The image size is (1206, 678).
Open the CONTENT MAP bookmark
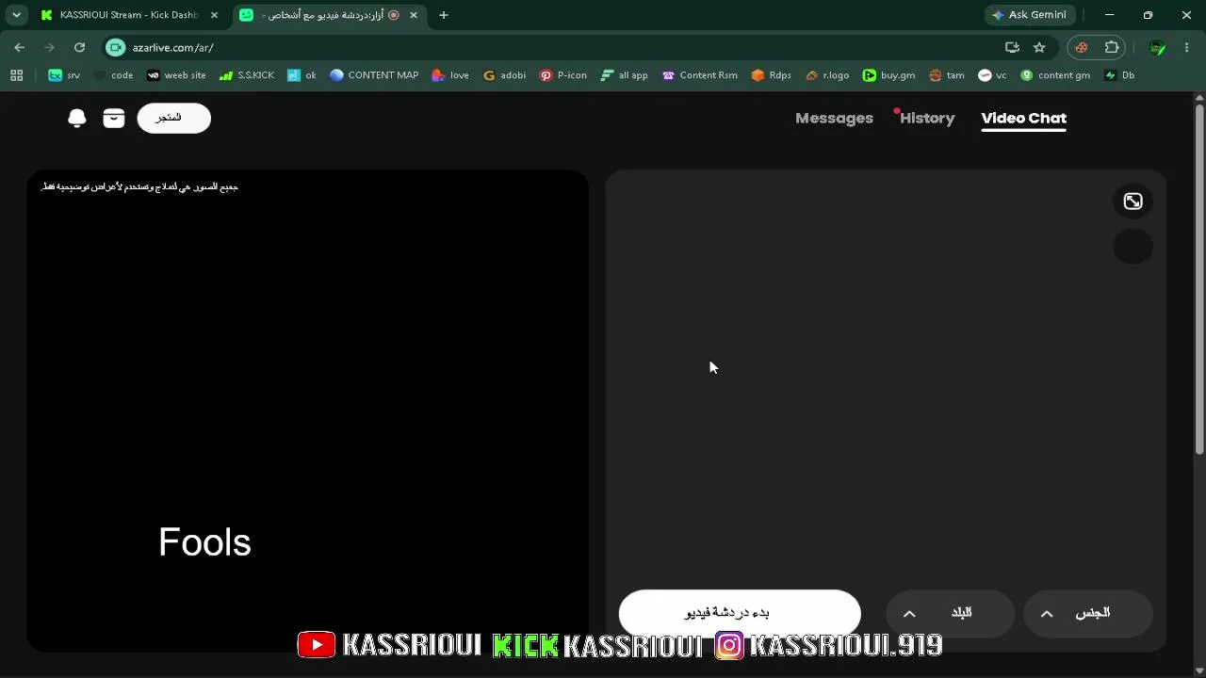[374, 75]
